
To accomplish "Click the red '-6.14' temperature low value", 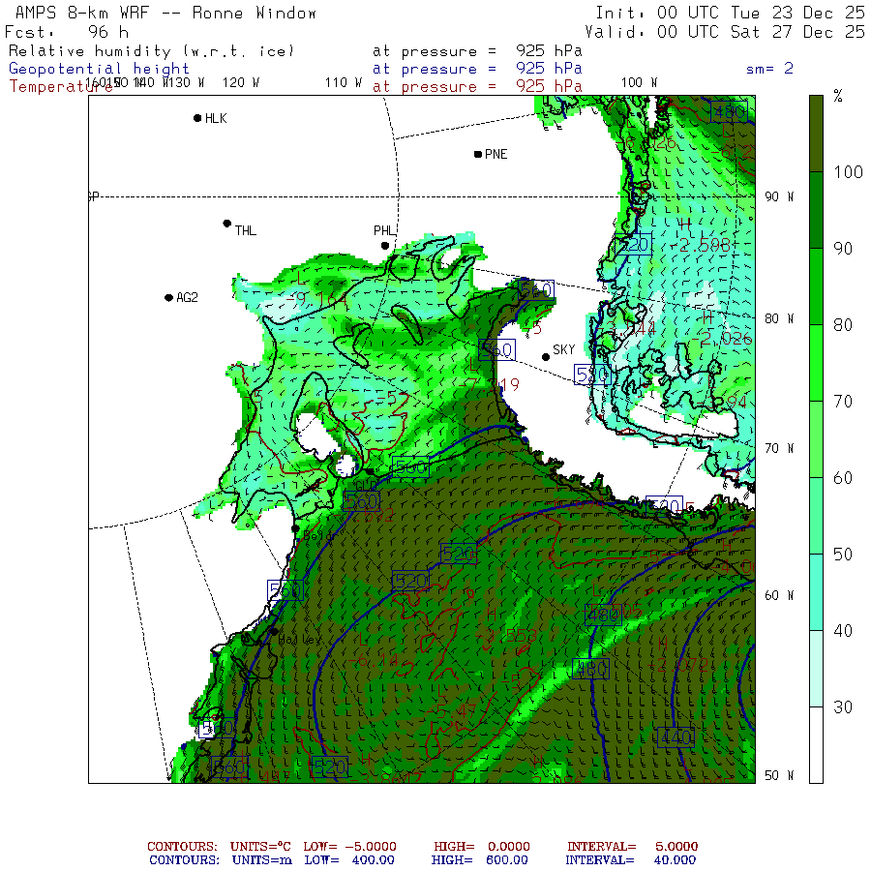I will coord(374,660).
